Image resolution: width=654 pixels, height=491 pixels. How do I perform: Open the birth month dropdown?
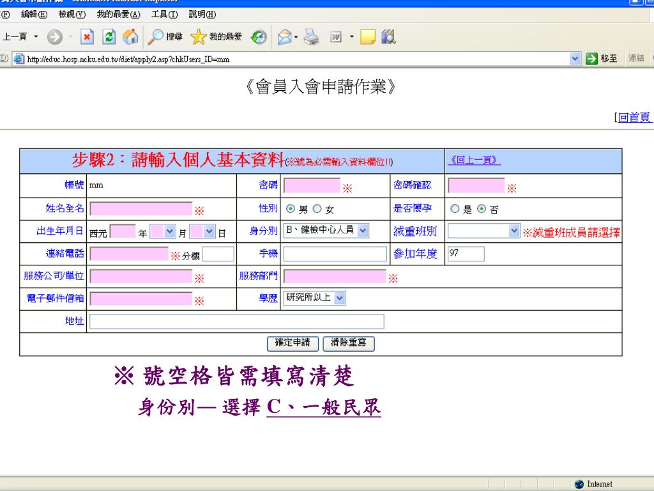click(169, 231)
